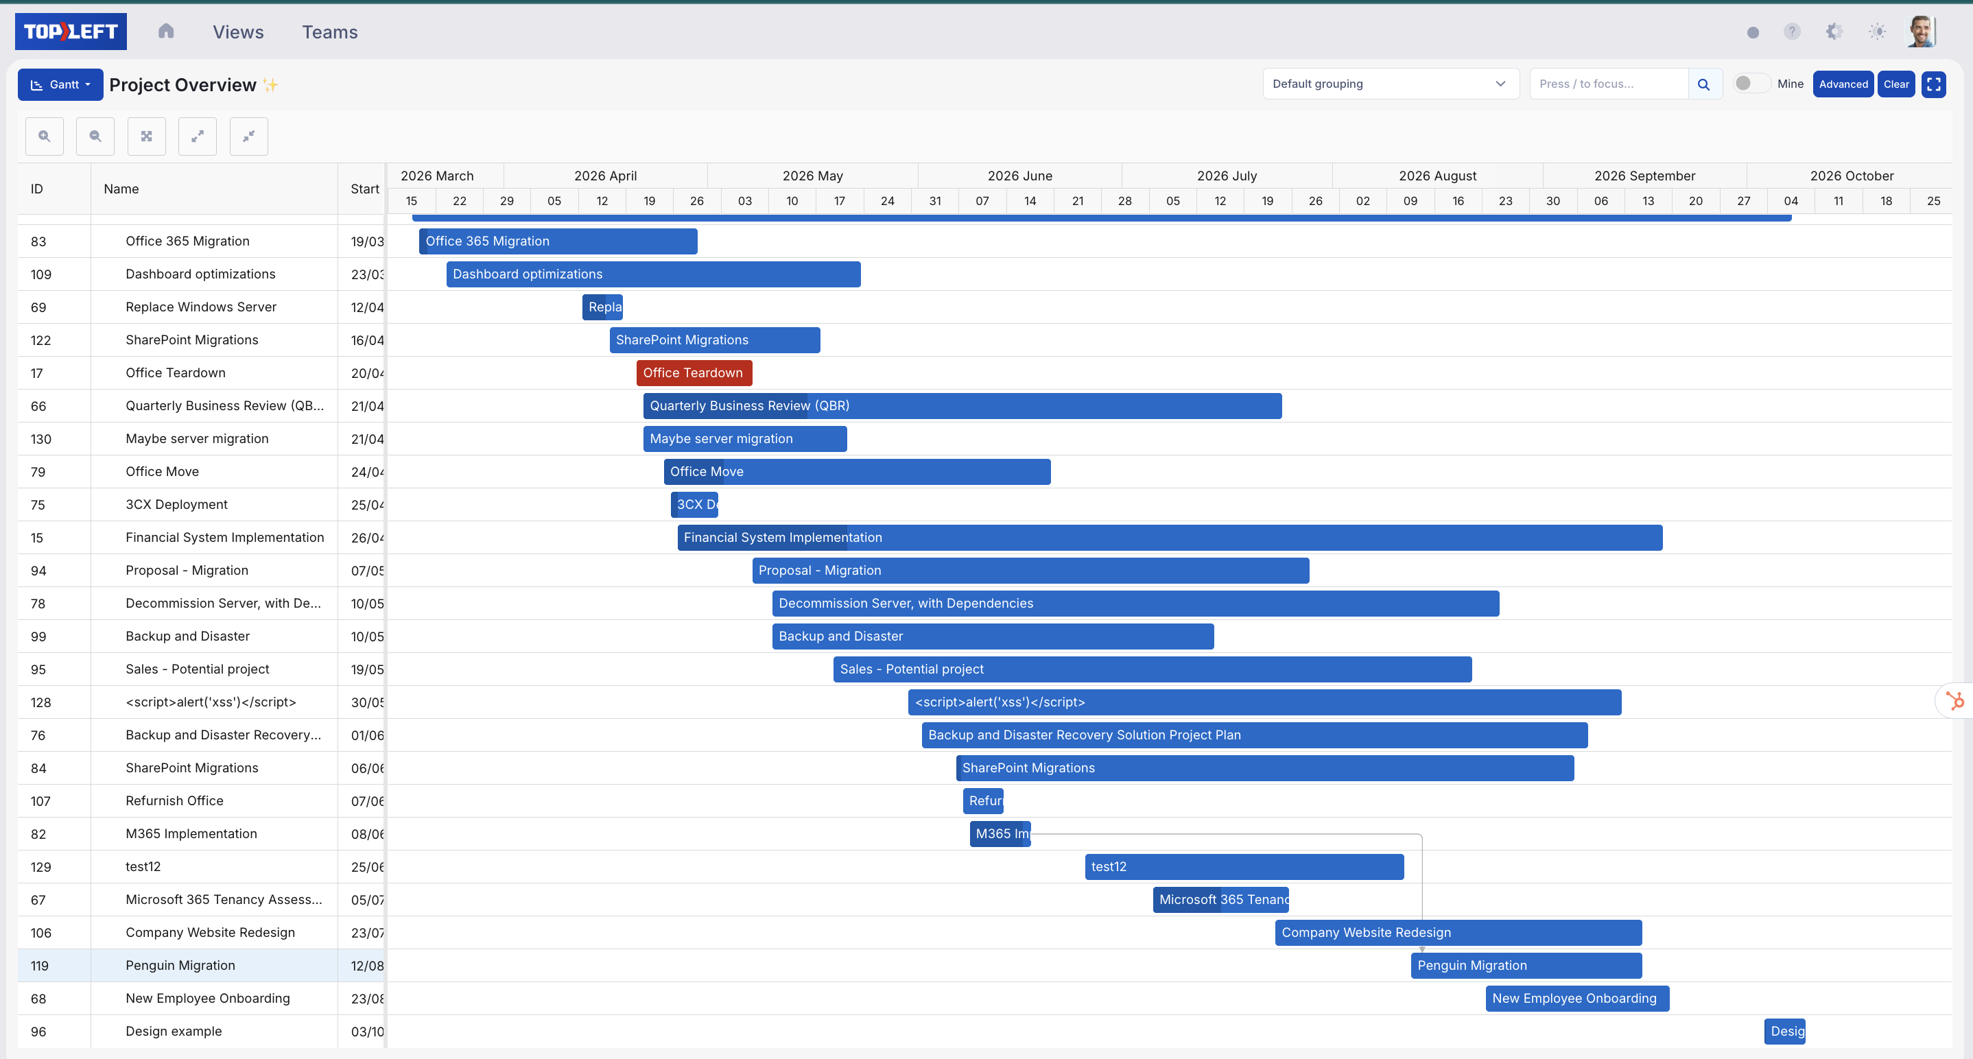
Task: Select the Proposal - Migration row name
Action: tap(187, 571)
